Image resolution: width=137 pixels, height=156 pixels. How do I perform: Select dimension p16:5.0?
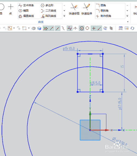pos(95,83)
